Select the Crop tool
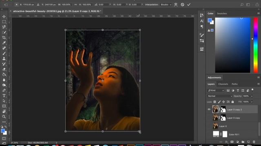 click(4, 38)
